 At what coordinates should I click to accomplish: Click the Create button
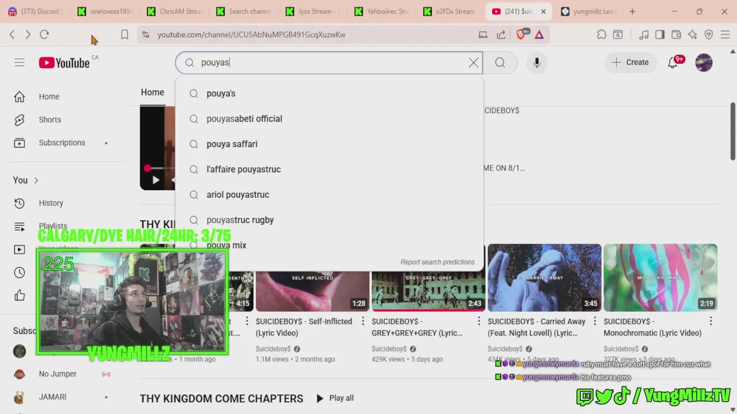tap(630, 62)
